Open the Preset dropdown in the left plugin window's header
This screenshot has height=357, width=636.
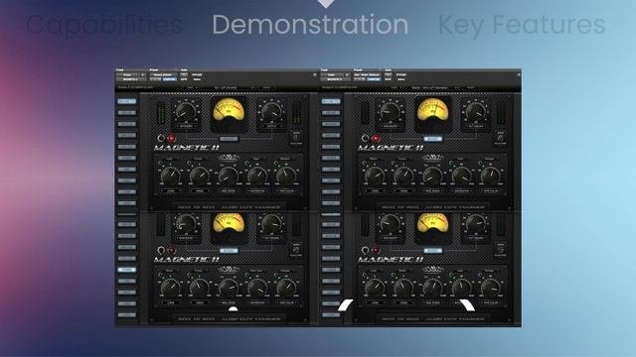[x=163, y=75]
